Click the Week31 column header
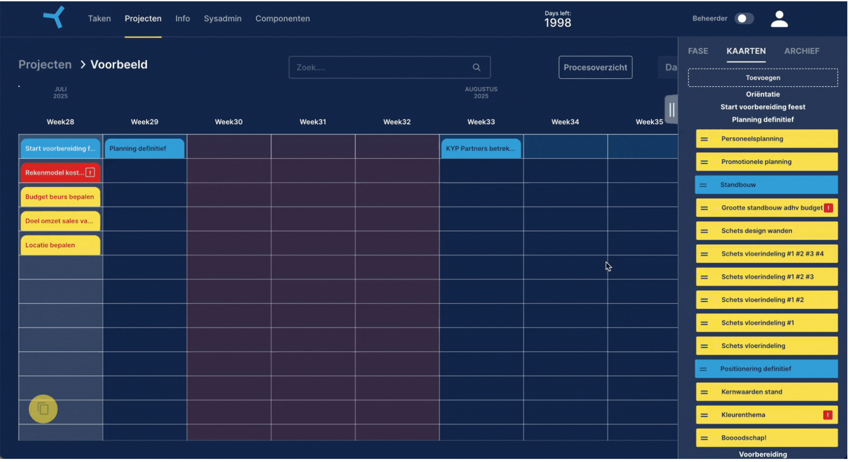Image resolution: width=850 pixels, height=462 pixels. [313, 122]
